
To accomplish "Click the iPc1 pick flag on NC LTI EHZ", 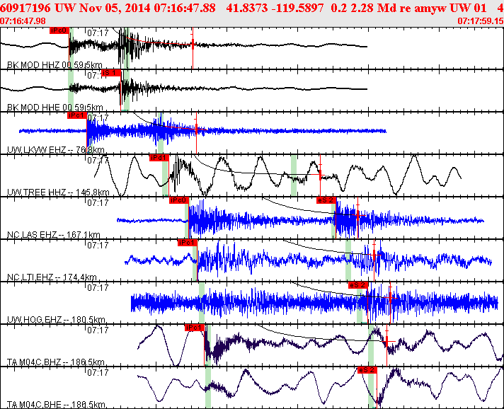I will (187, 243).
